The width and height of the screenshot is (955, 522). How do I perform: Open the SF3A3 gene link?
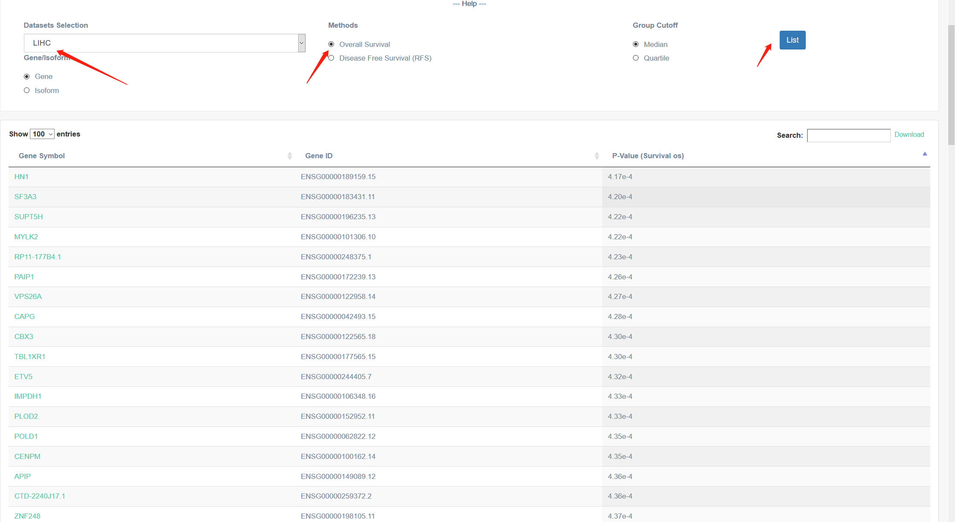coord(25,197)
